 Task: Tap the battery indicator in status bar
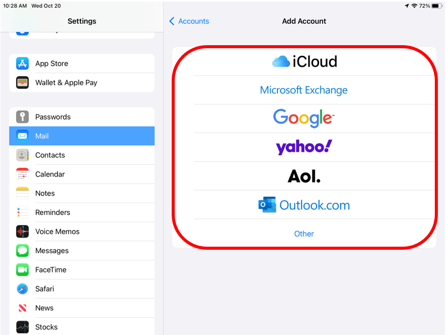(x=437, y=6)
